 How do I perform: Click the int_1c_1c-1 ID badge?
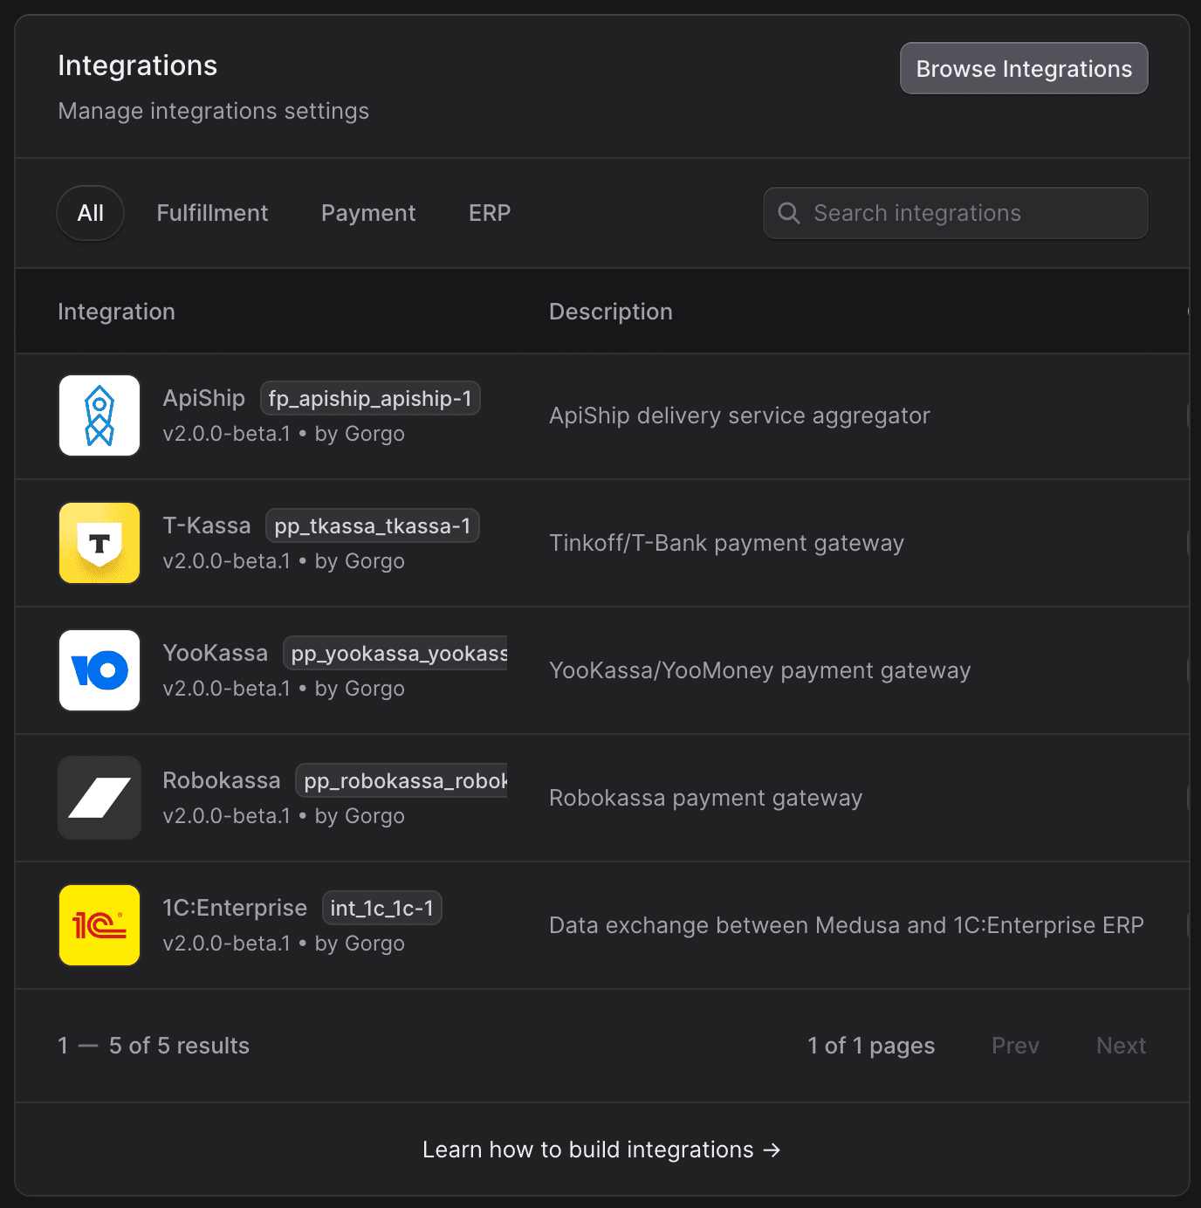click(382, 908)
